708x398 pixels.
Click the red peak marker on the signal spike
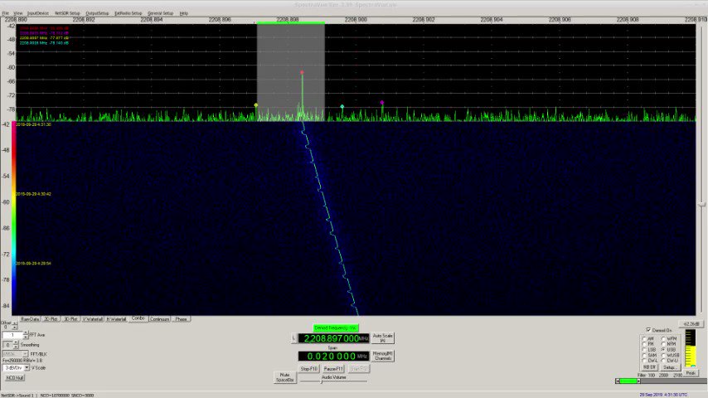[x=302, y=72]
